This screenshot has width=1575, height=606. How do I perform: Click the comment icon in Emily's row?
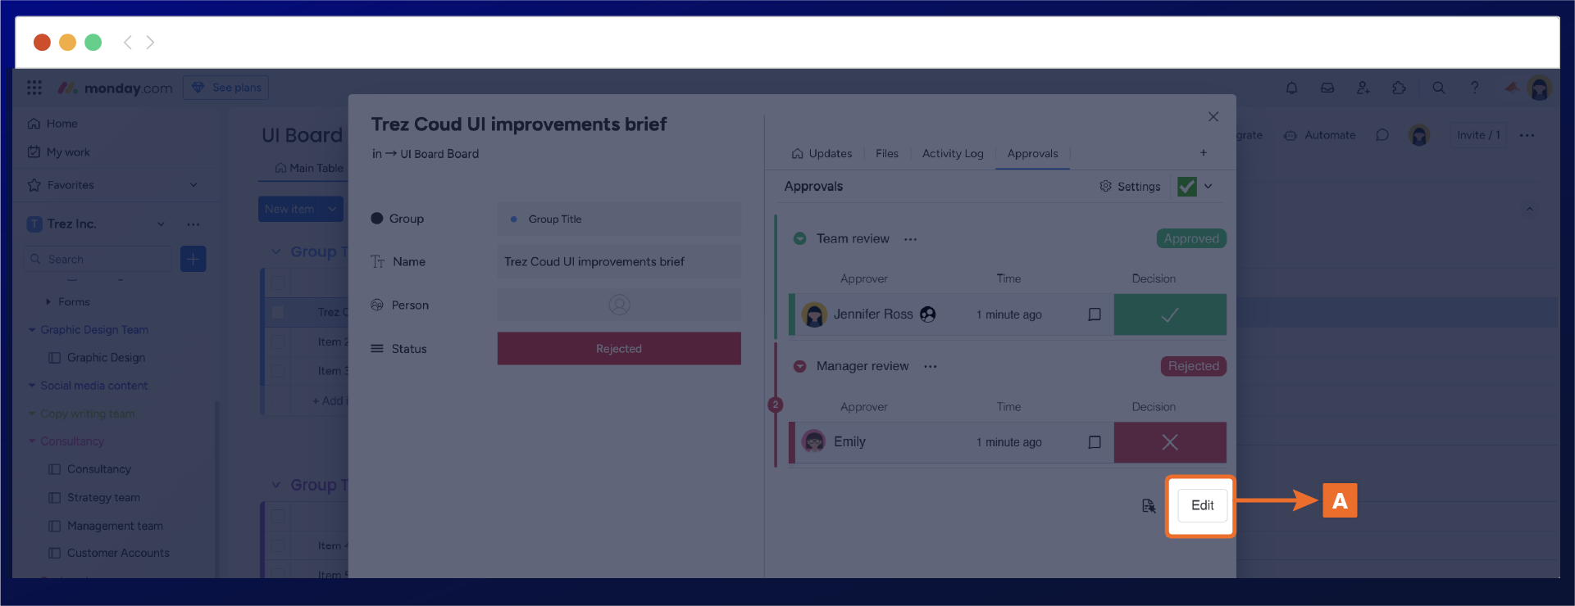pyautogui.click(x=1094, y=442)
